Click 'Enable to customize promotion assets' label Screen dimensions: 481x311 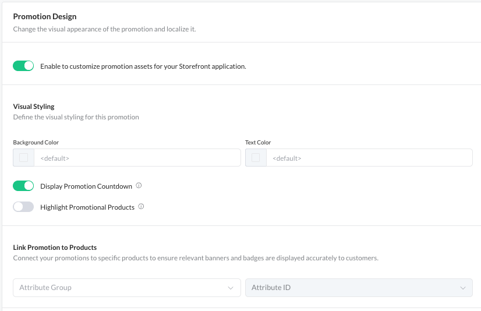pos(143,66)
